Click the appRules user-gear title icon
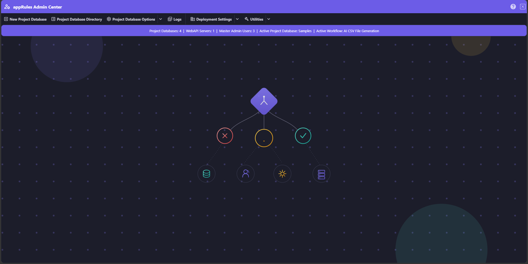Viewport: 528px width, 264px height. point(7,7)
